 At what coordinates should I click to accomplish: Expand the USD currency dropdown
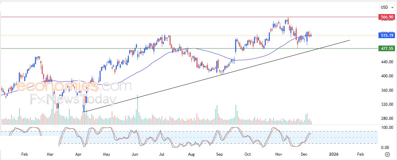385,7
